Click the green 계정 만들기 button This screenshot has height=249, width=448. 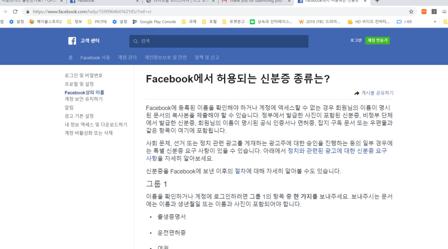tap(377, 41)
